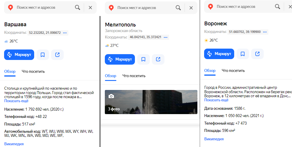
Task: Build a route to Воронеж with Маршрут
Action: click(x=219, y=54)
